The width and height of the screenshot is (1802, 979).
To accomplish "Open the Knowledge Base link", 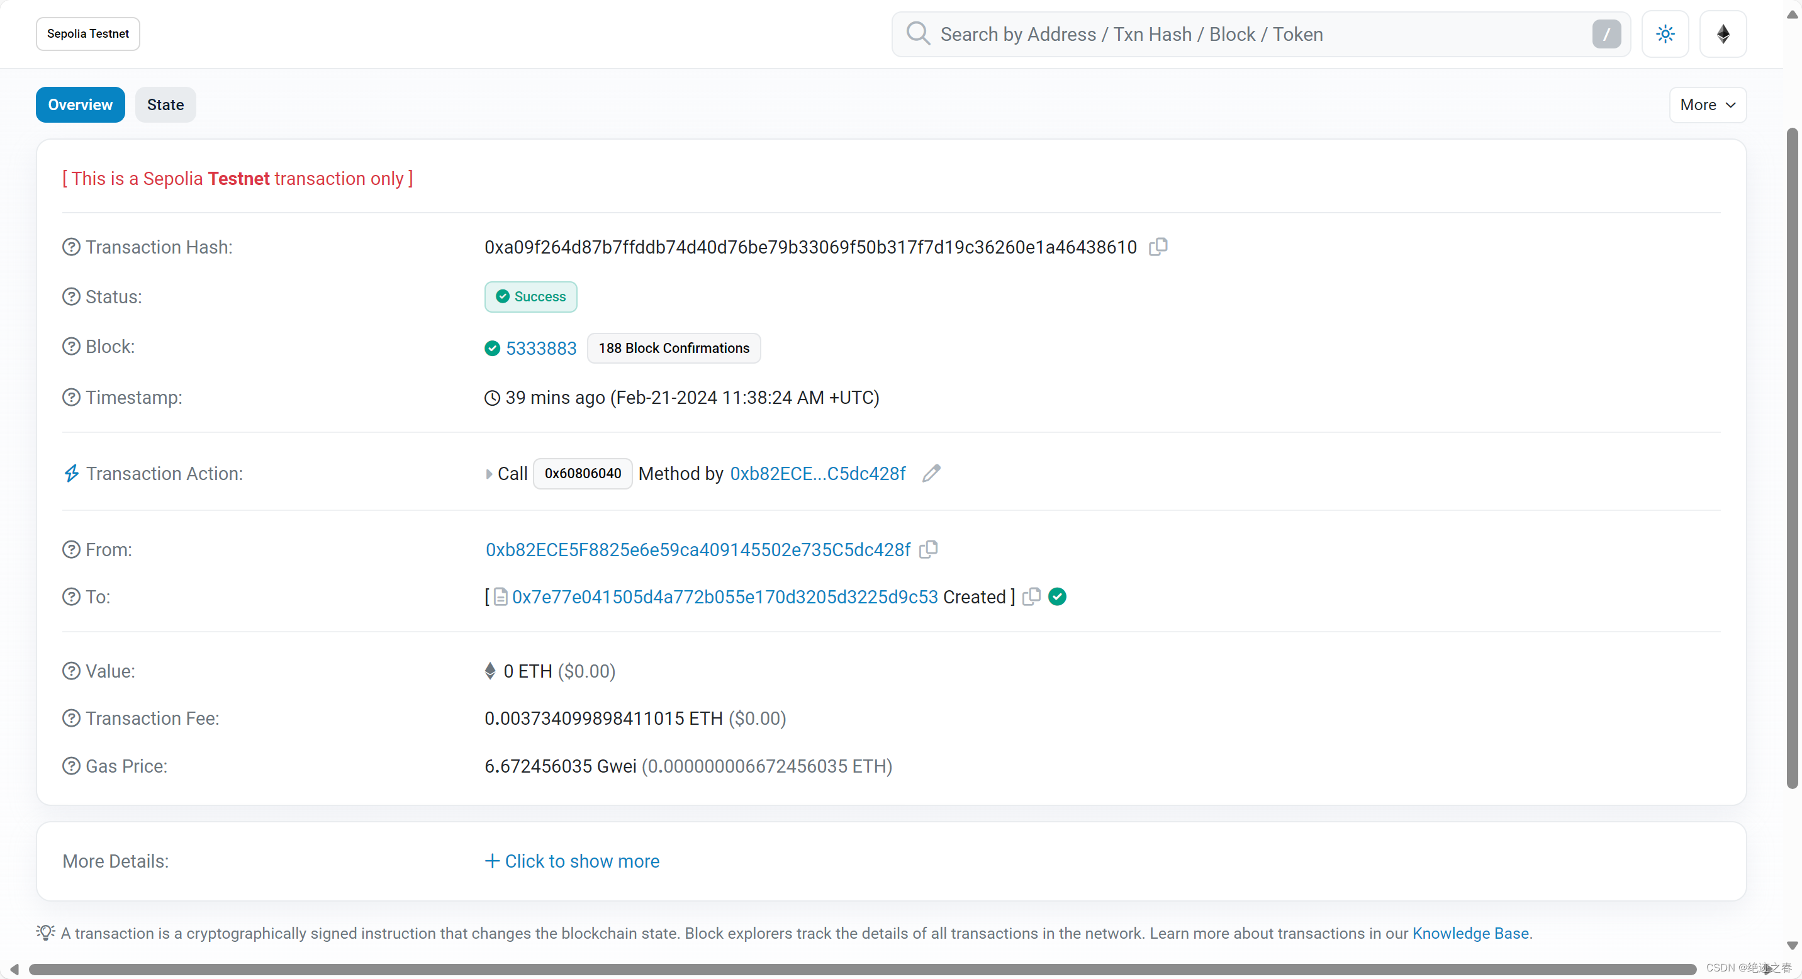I will [x=1470, y=933].
